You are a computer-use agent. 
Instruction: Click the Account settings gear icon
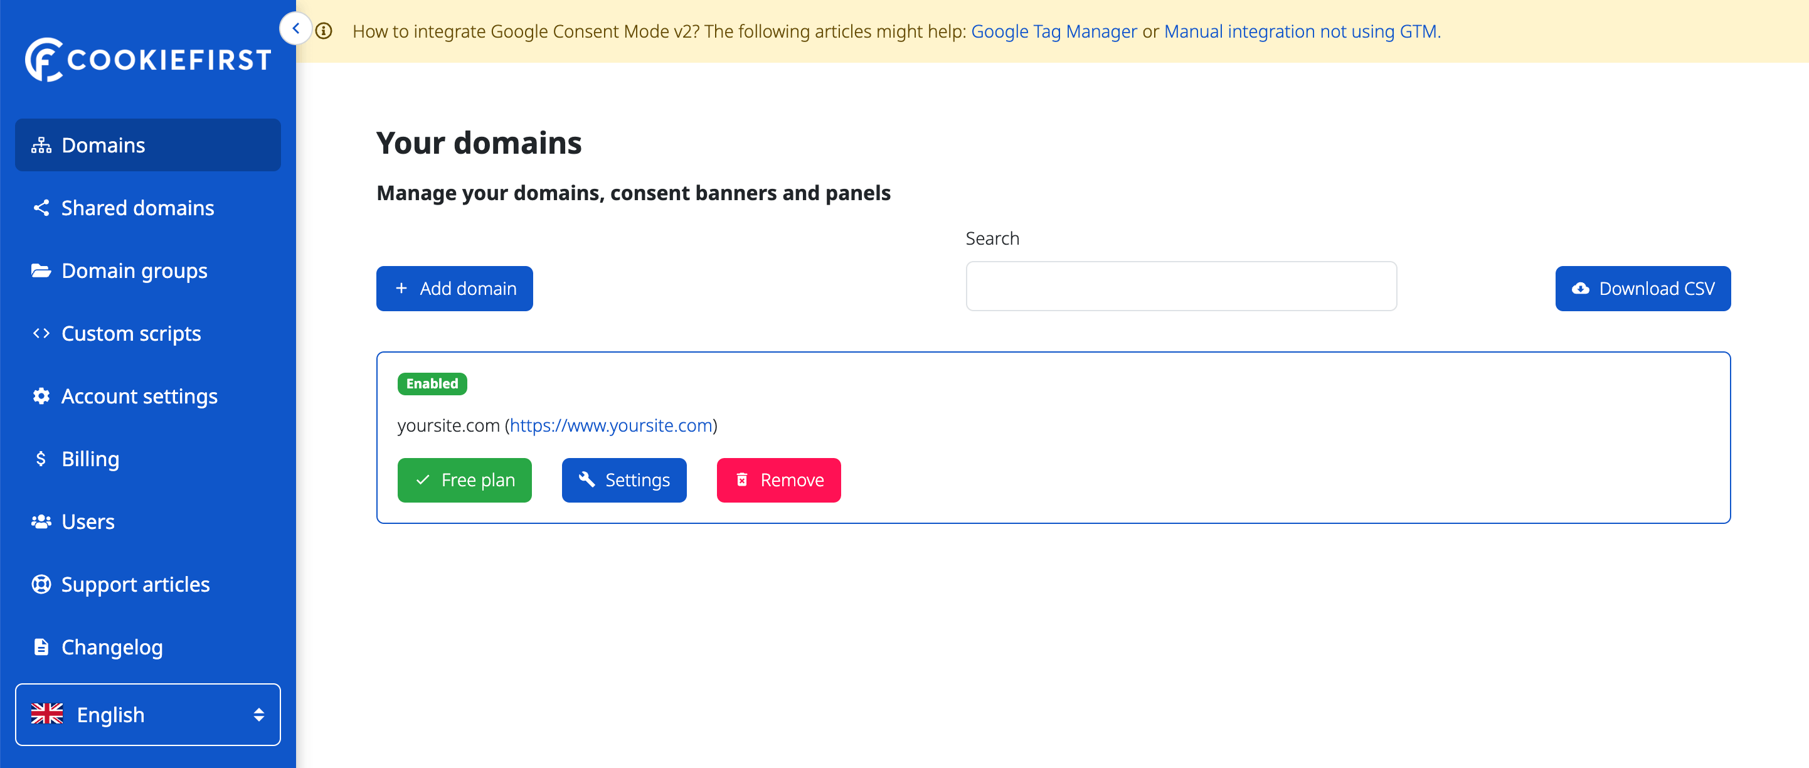[x=41, y=397]
